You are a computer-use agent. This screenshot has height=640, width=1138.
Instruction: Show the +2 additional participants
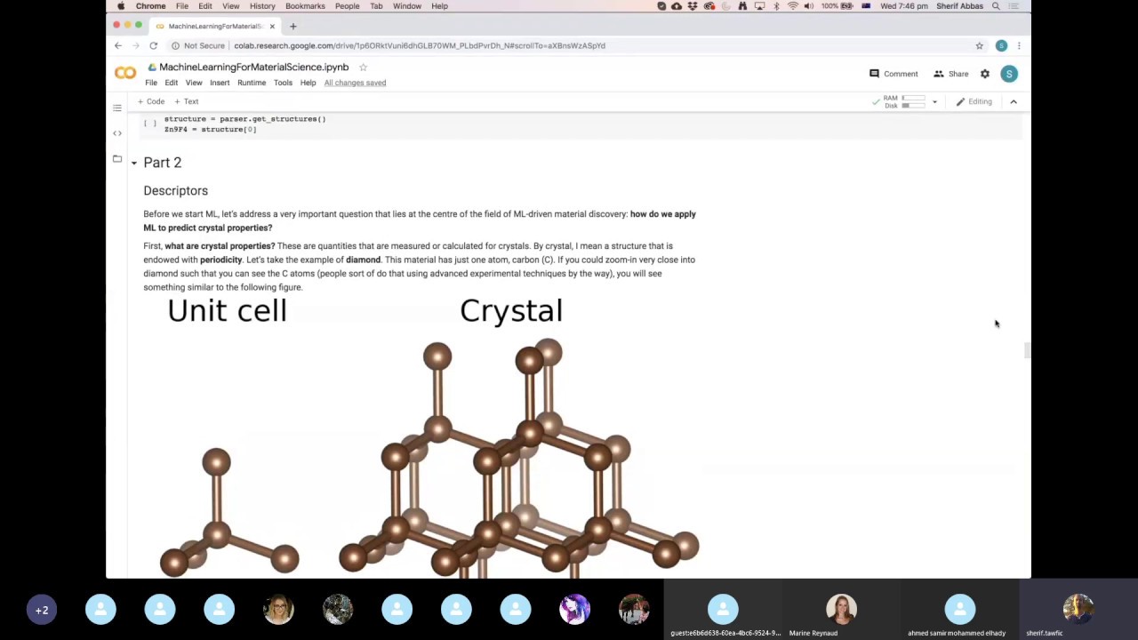pos(42,610)
